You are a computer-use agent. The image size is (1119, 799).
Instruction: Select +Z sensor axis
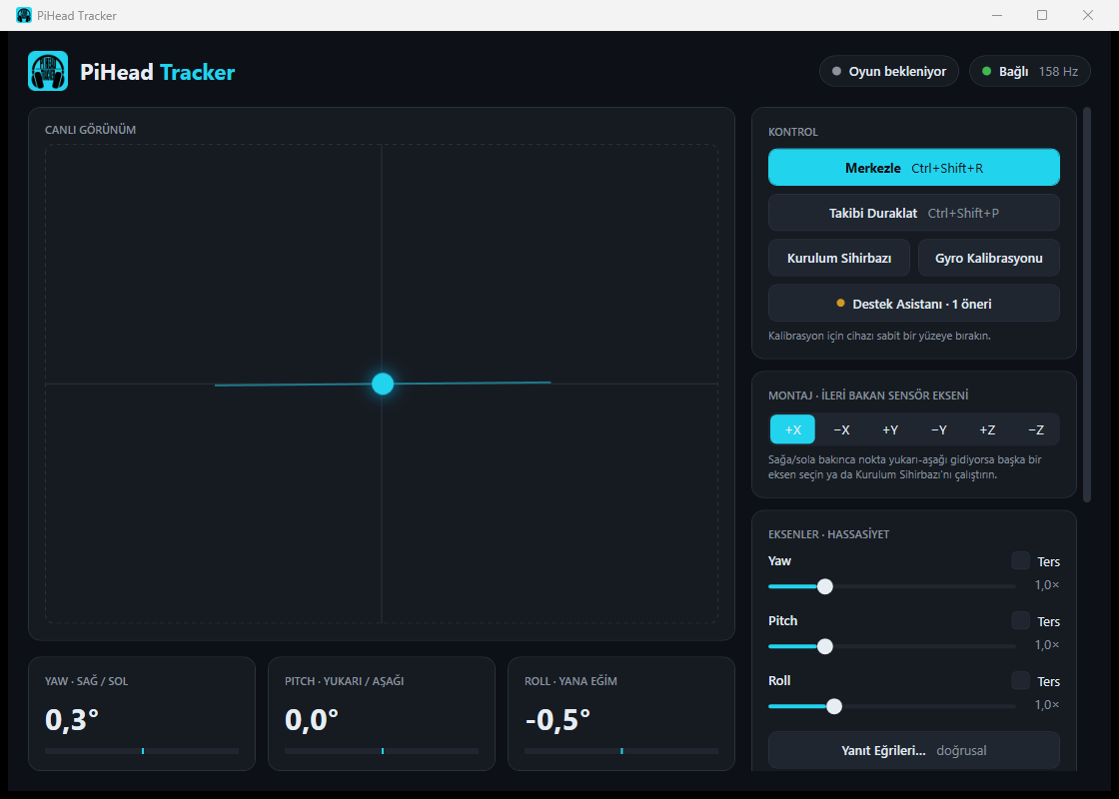coord(987,429)
